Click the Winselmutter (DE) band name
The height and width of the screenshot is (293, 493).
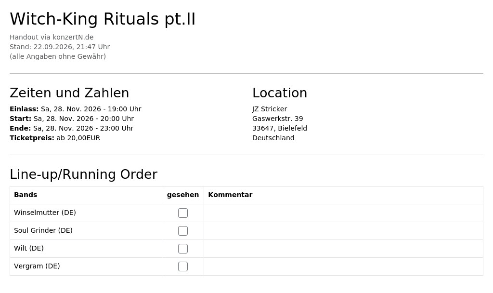pos(45,213)
